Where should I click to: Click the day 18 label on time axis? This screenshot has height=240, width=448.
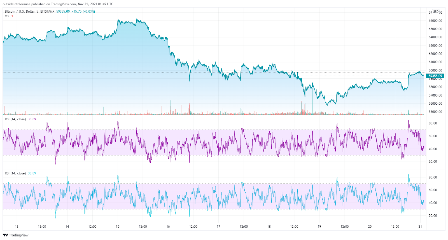[269, 227]
